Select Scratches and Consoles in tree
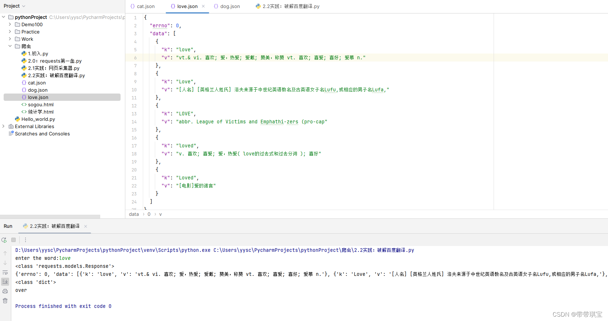The height and width of the screenshot is (321, 608). [x=42, y=134]
